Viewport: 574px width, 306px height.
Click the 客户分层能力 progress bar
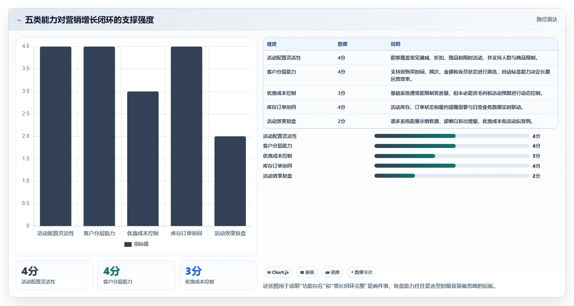(452, 146)
